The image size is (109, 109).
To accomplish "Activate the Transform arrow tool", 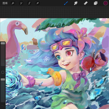I will click(x=38, y=3).
